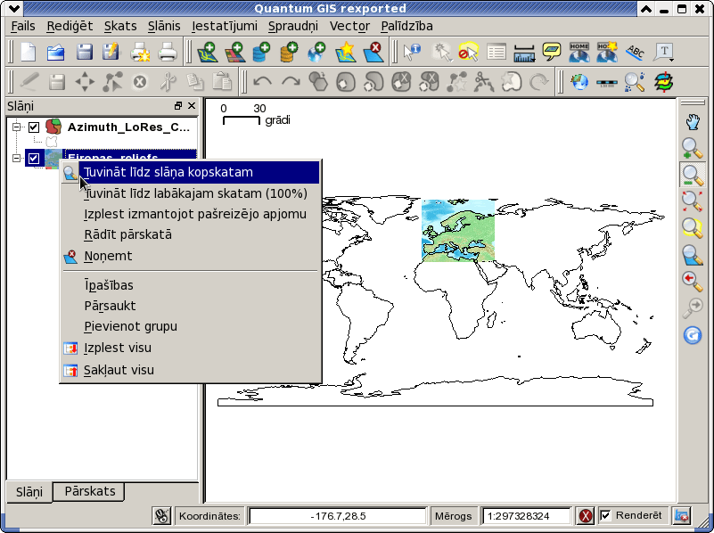The width and height of the screenshot is (714, 533).
Task: Click Izplest visu to expand all
Action: 191,348
